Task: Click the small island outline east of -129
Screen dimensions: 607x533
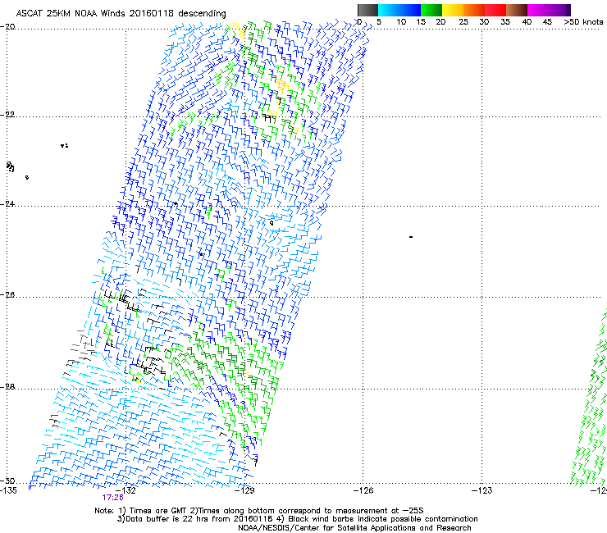Action: [x=272, y=223]
